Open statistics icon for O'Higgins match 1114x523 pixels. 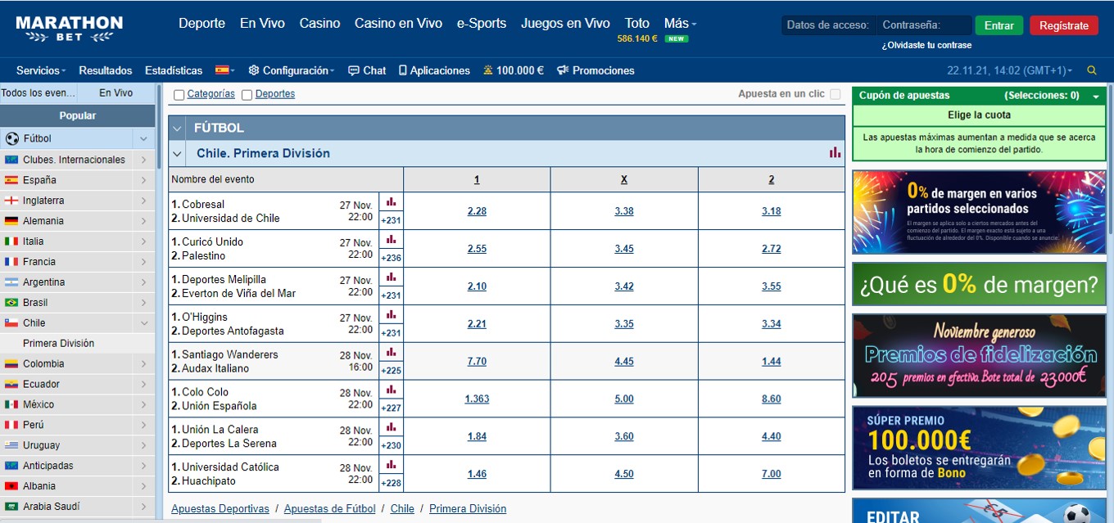pyautogui.click(x=391, y=314)
